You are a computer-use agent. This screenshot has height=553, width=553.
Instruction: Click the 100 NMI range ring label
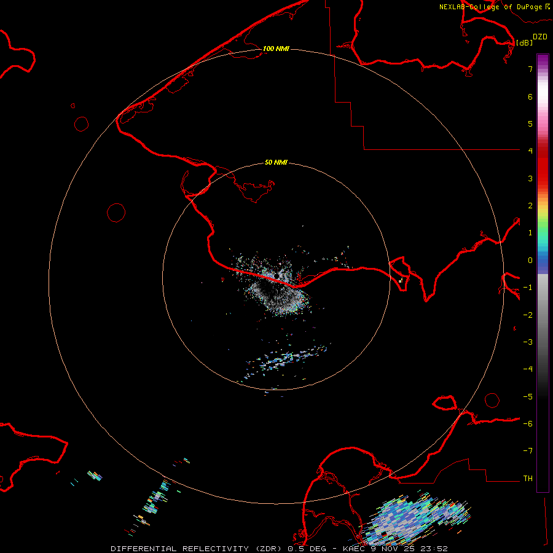pyautogui.click(x=276, y=49)
